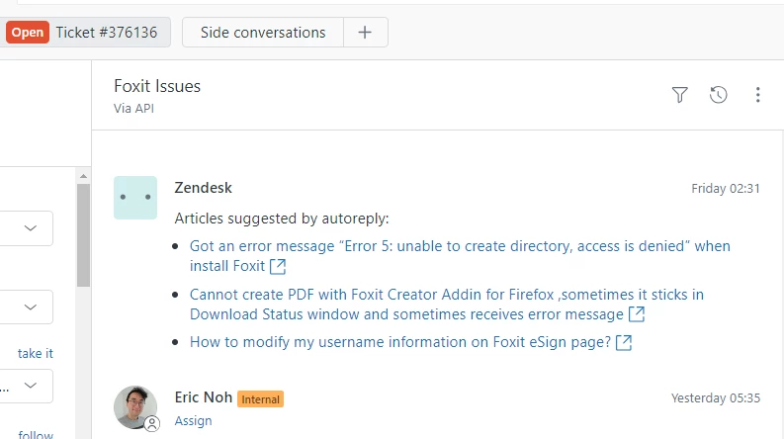This screenshot has height=439, width=784.
Task: Expand the second sidebar dropdown chevron
Action: coord(31,307)
